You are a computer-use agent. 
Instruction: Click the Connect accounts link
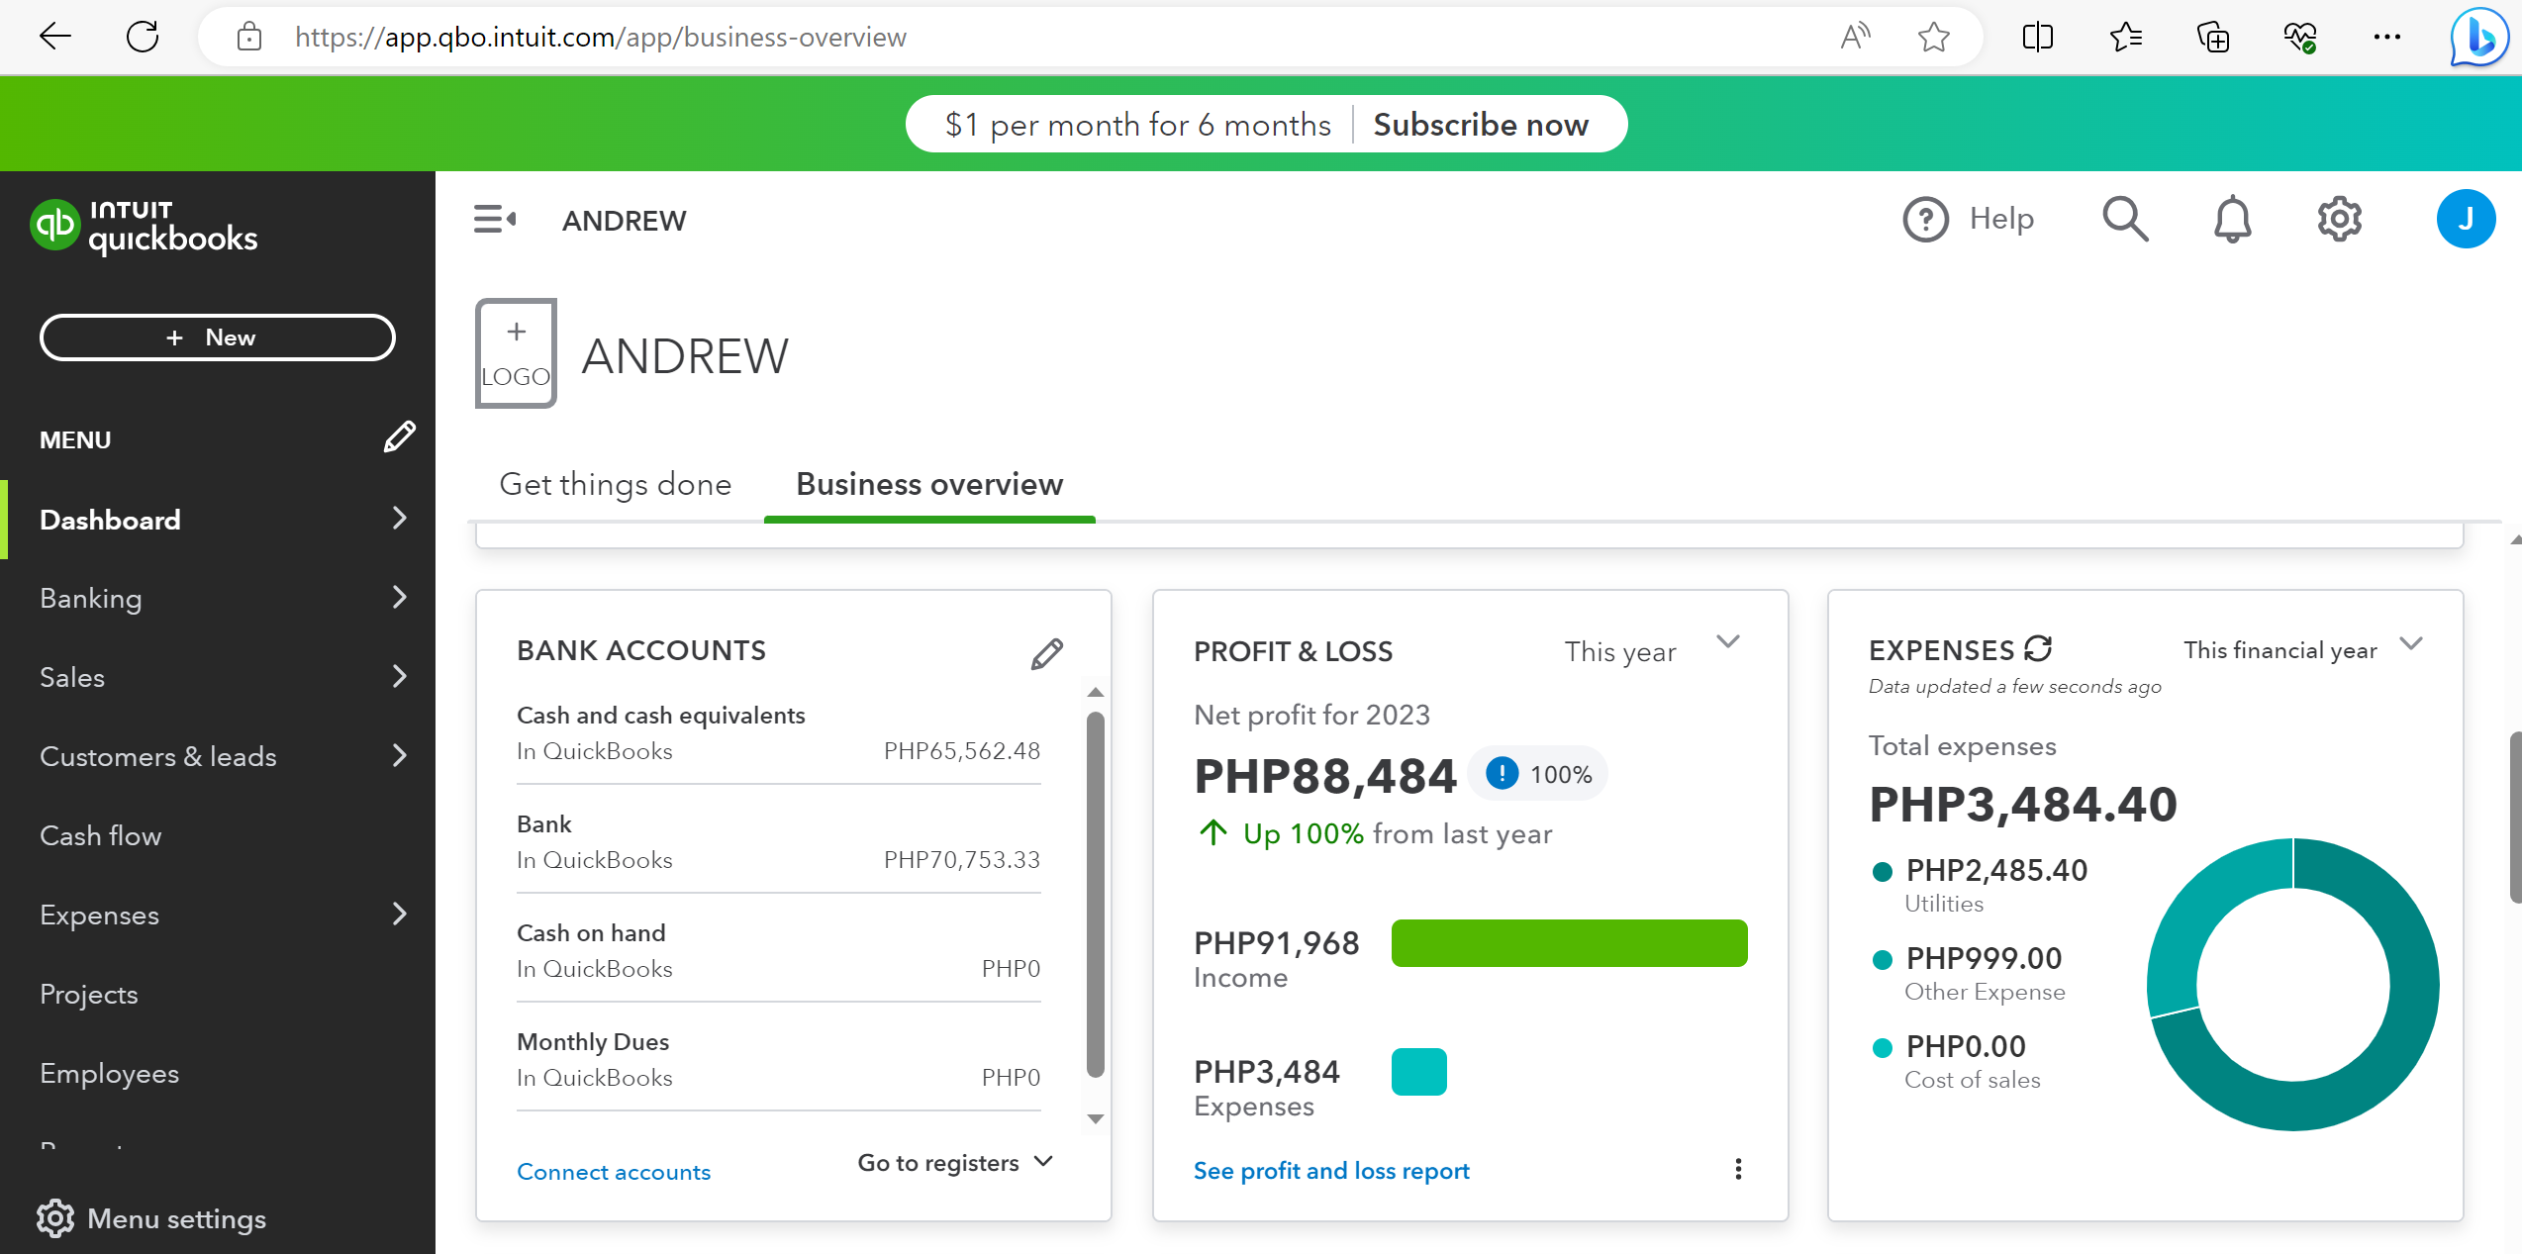tap(614, 1172)
